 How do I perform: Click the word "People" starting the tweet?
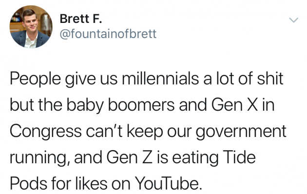tap(35, 78)
